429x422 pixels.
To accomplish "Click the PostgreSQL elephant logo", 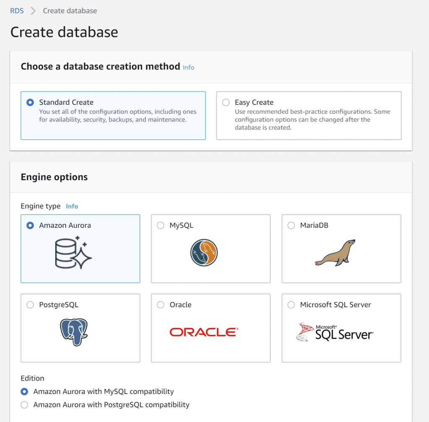I will point(74,332).
